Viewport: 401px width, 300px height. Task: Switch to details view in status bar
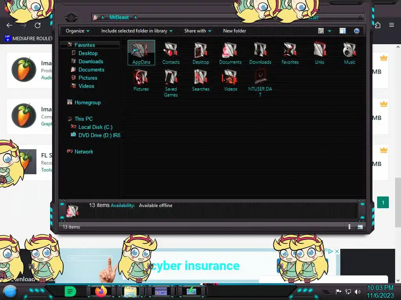point(350,227)
